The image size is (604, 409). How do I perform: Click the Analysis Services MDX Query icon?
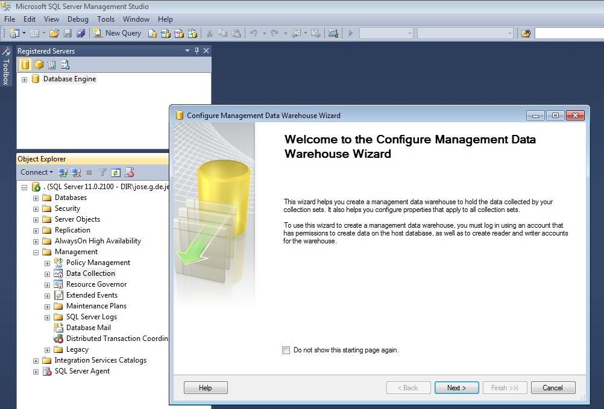(x=166, y=34)
